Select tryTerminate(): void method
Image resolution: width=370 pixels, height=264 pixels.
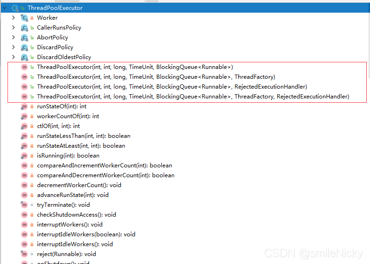pyautogui.click(x=63, y=205)
